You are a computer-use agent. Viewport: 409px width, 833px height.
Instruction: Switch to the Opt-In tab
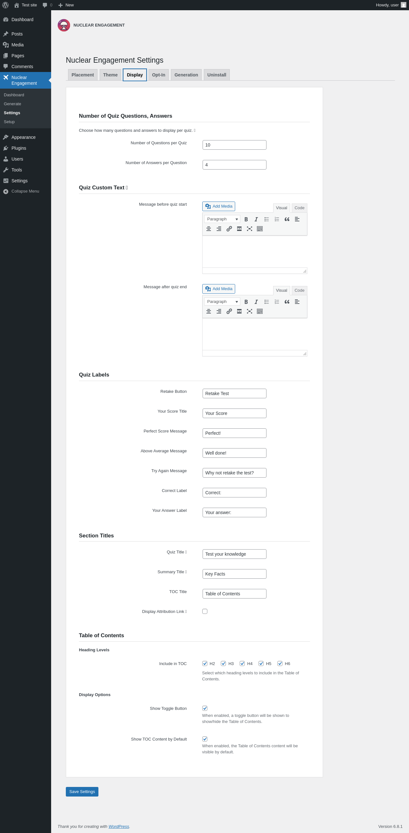158,75
